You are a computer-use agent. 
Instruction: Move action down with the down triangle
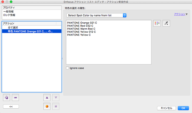click(x=56, y=97)
